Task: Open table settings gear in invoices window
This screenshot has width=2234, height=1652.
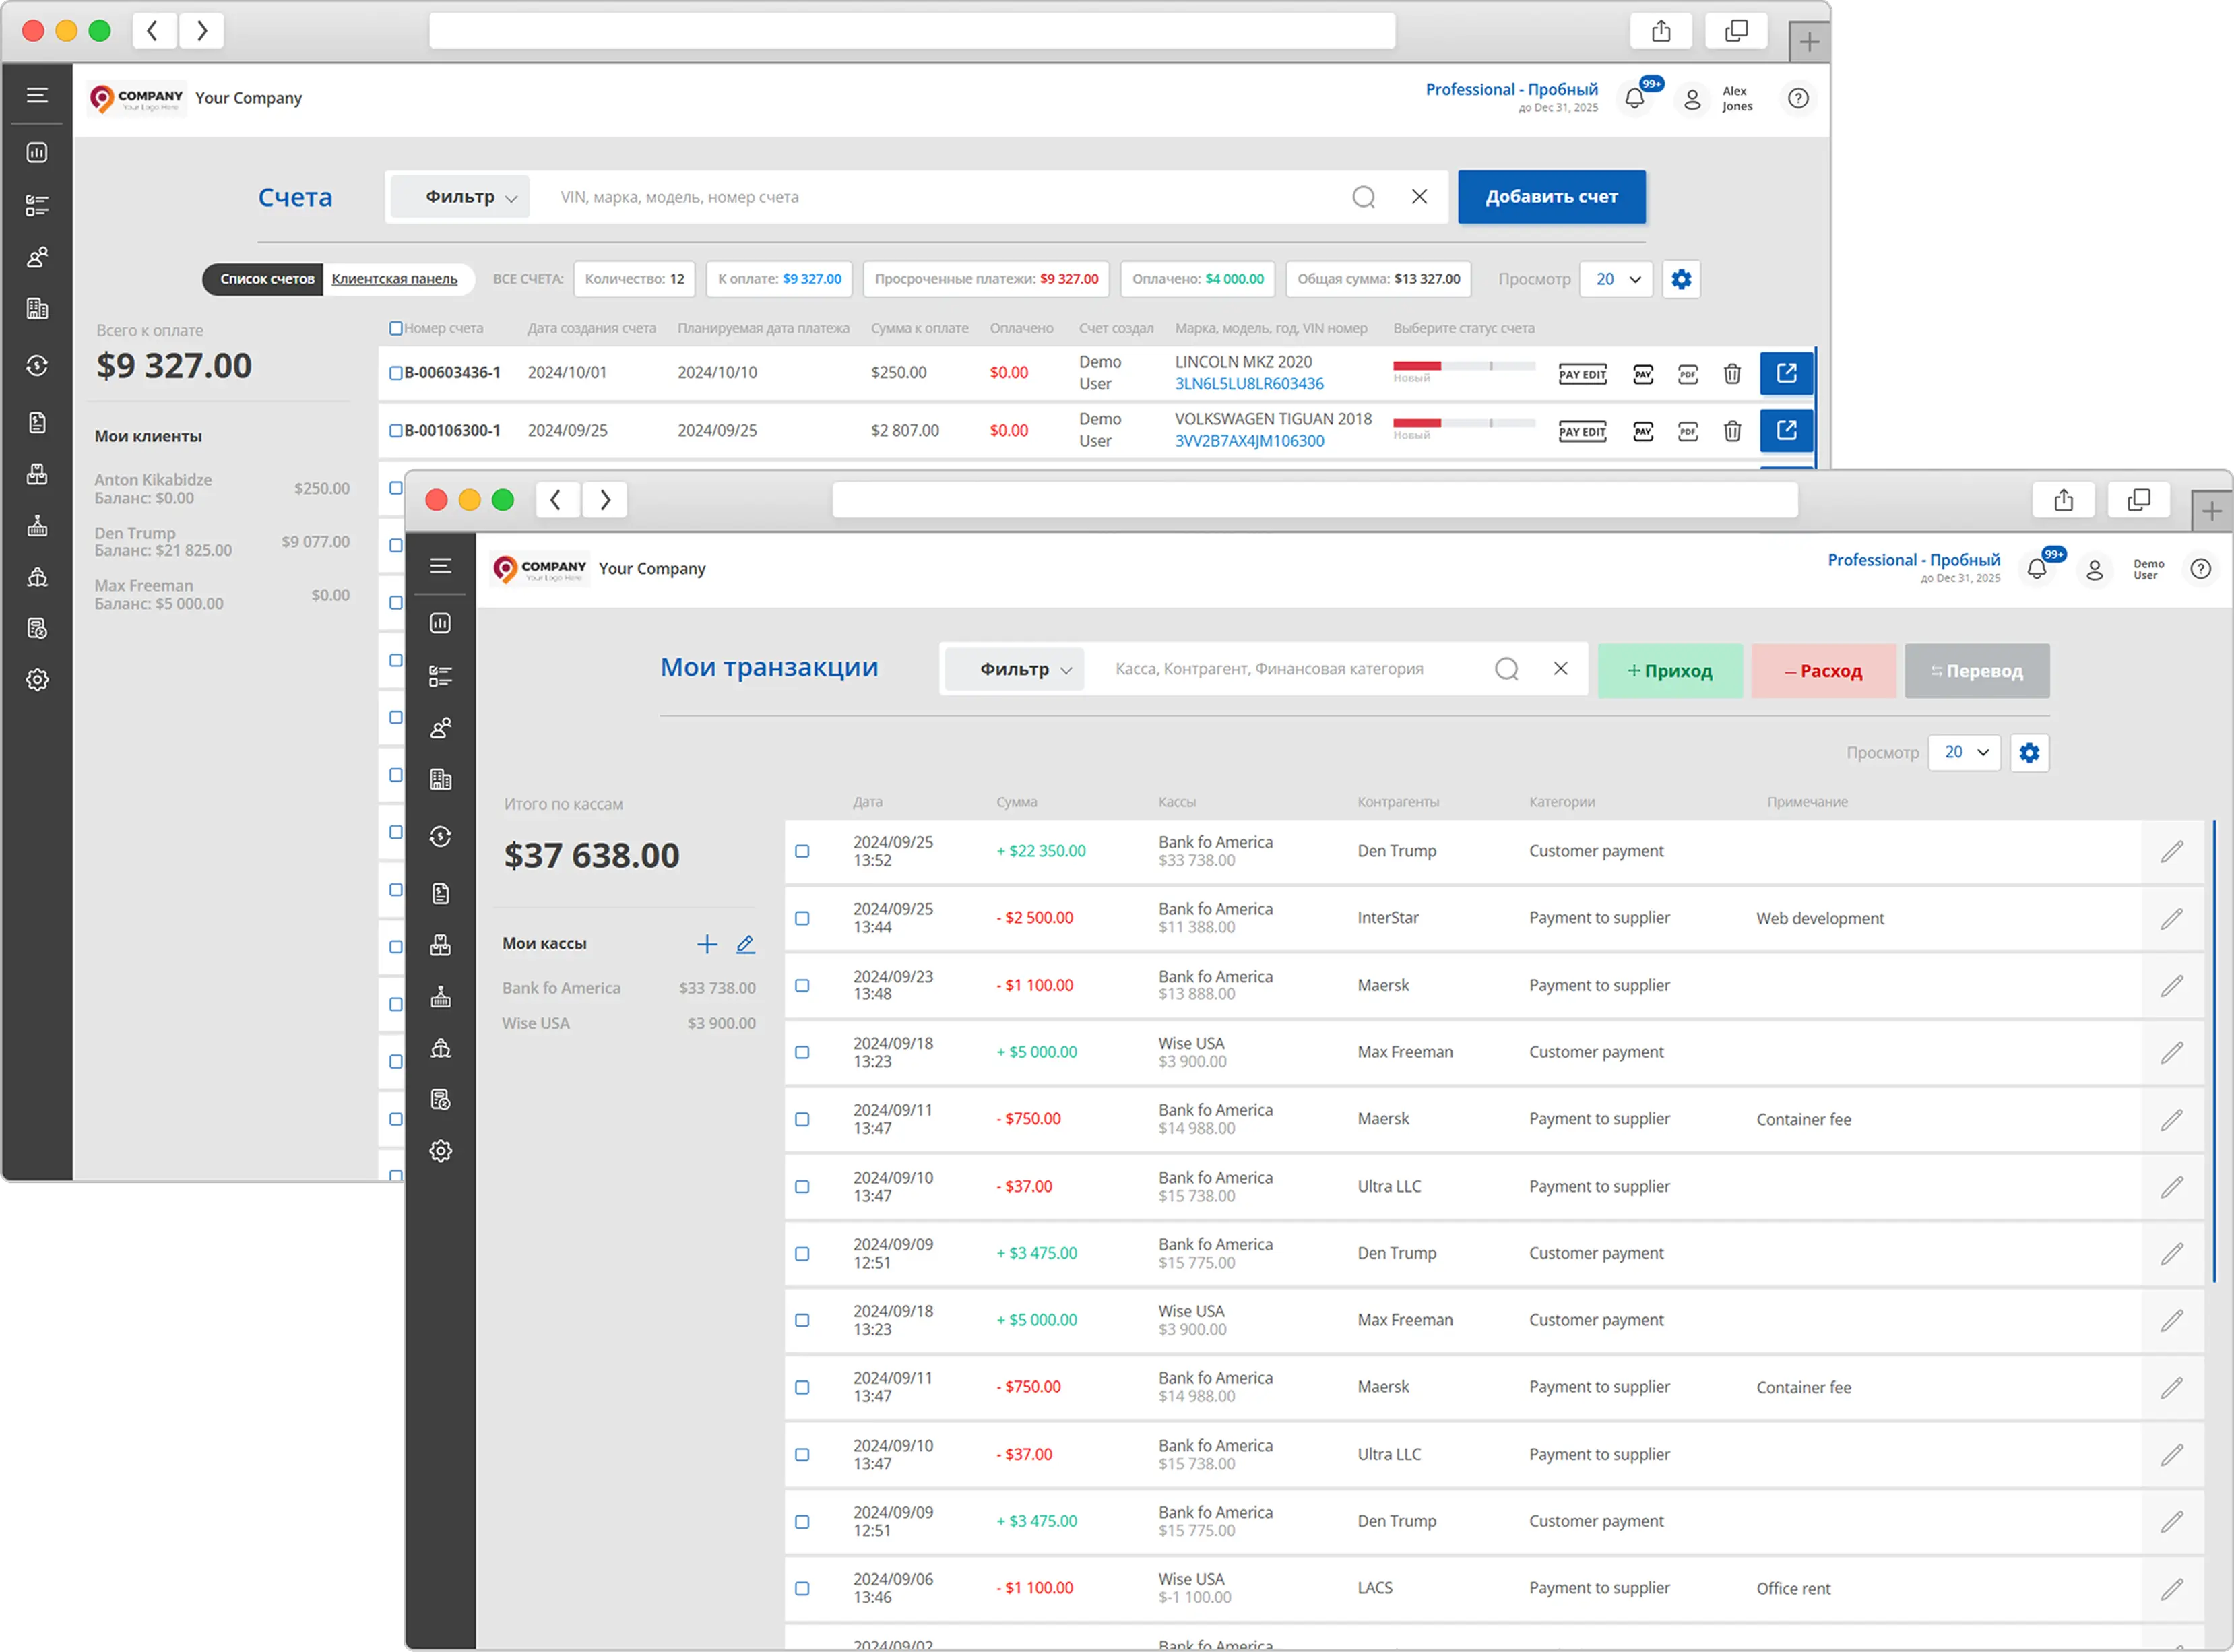Action: click(1681, 279)
